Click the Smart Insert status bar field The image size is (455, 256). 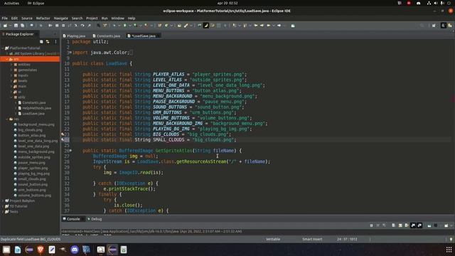[x=312, y=239]
